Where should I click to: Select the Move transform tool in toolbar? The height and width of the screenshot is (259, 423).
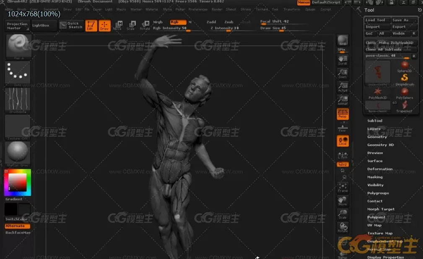118,26
